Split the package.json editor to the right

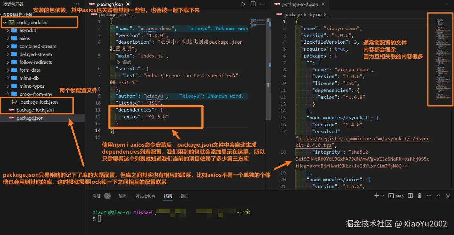click(253, 4)
